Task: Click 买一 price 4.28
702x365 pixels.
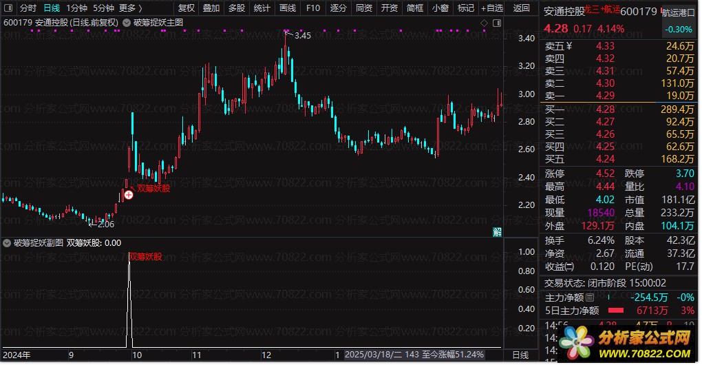Action: 605,109
